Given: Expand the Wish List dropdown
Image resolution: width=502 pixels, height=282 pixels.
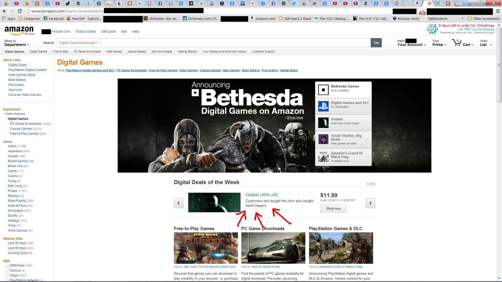Looking at the screenshot, I should (486, 43).
